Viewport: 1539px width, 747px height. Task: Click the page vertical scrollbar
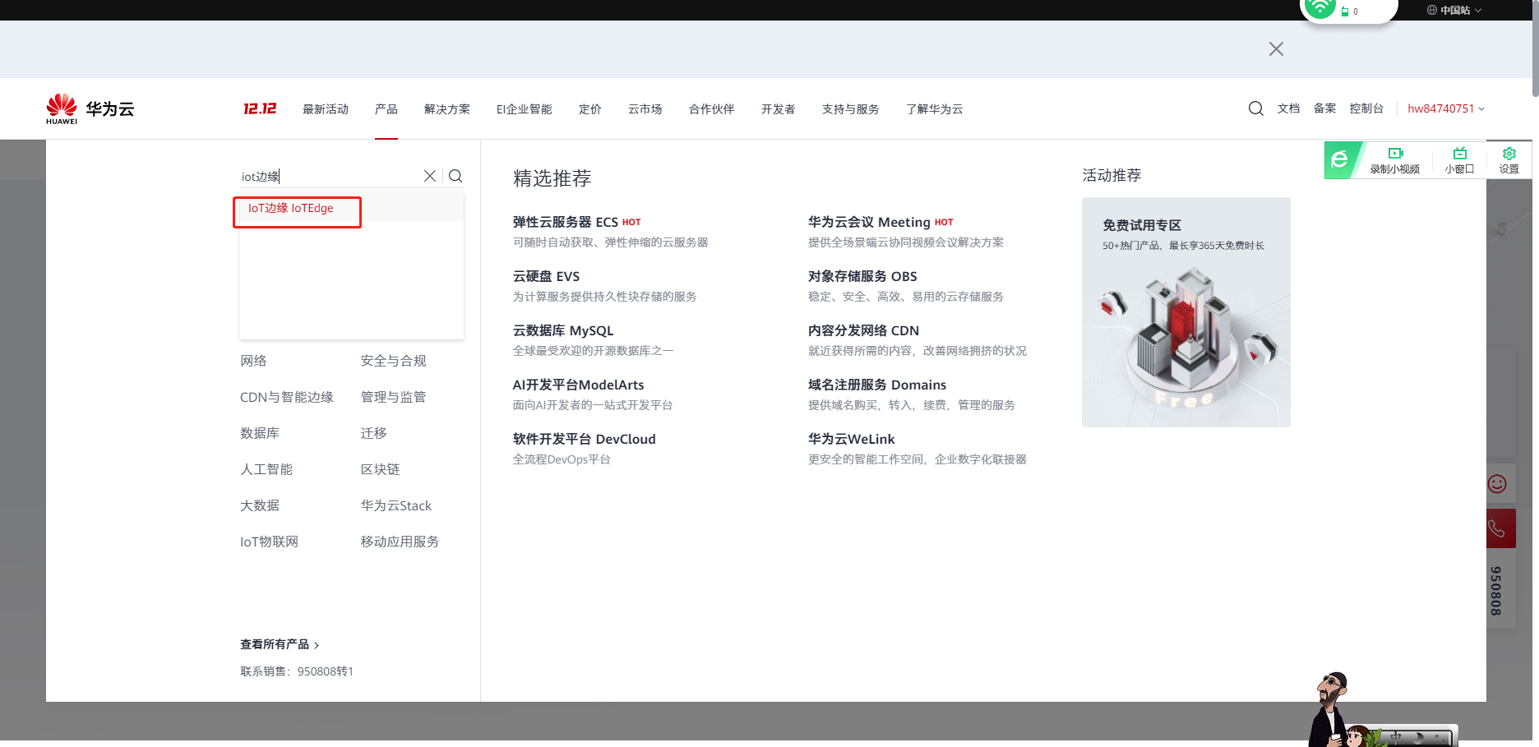tap(1535, 49)
